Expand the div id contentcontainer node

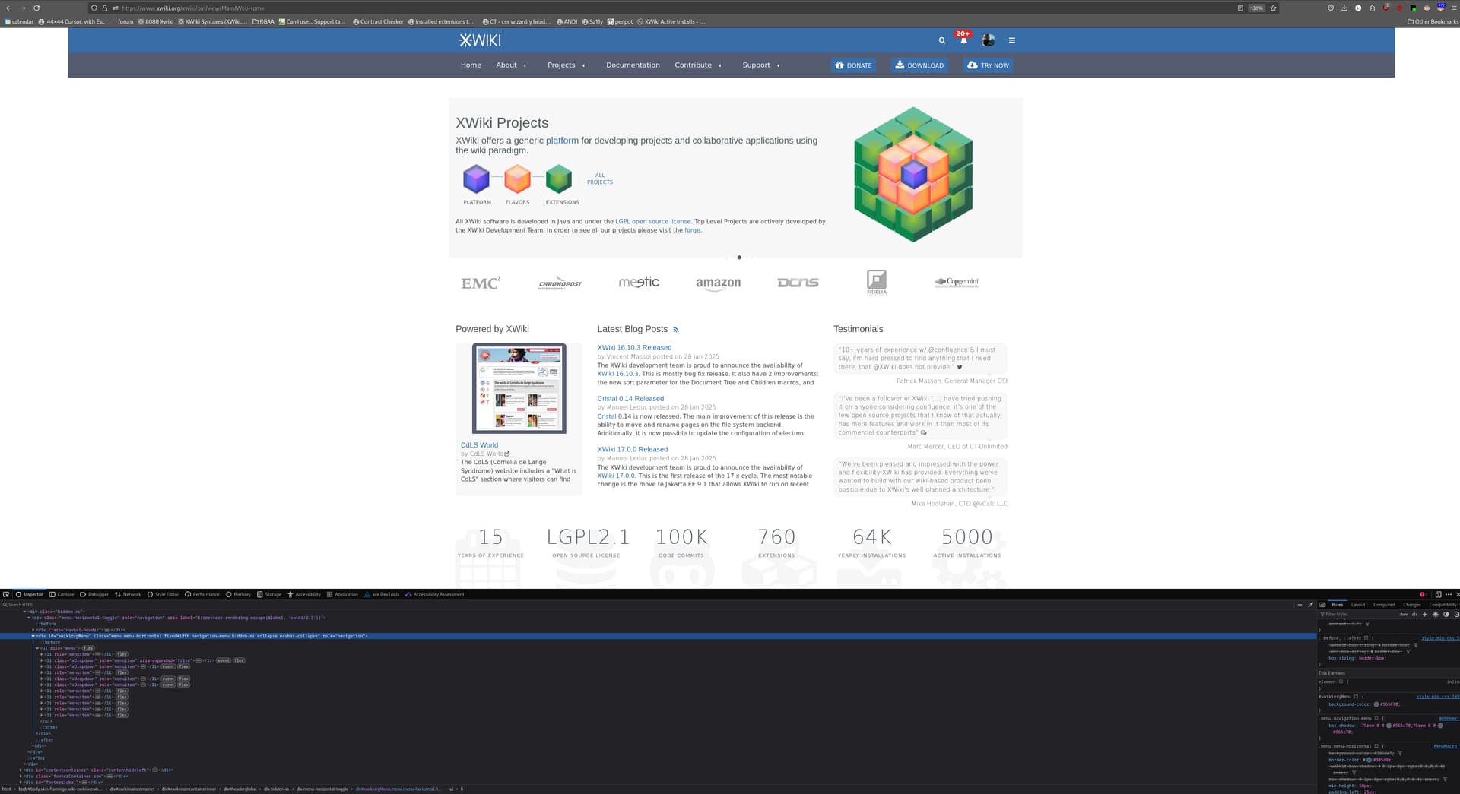pos(21,770)
